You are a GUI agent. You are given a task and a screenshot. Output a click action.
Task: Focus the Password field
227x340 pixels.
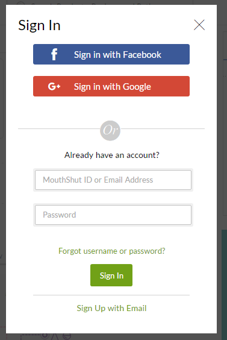[x=113, y=215]
